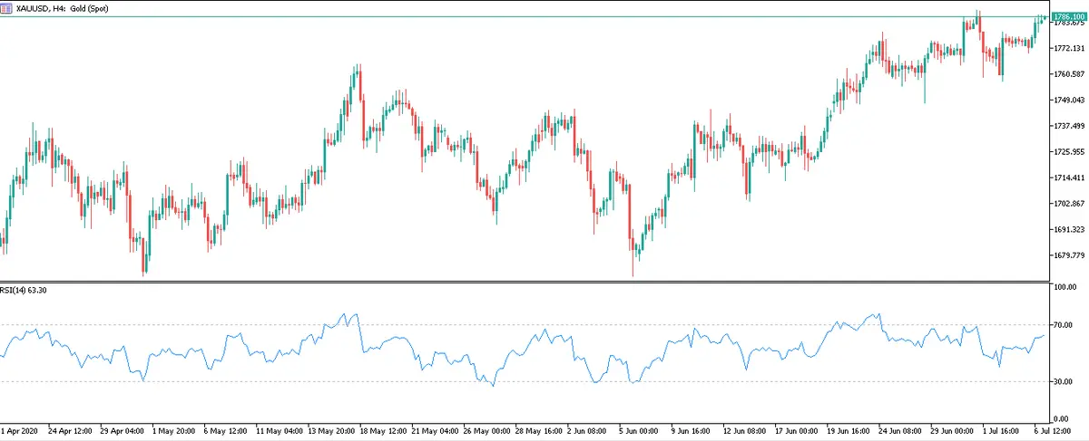Select the 18 May 12:00 time marker
Viewport: 1089px width, 441px height.
385,432
